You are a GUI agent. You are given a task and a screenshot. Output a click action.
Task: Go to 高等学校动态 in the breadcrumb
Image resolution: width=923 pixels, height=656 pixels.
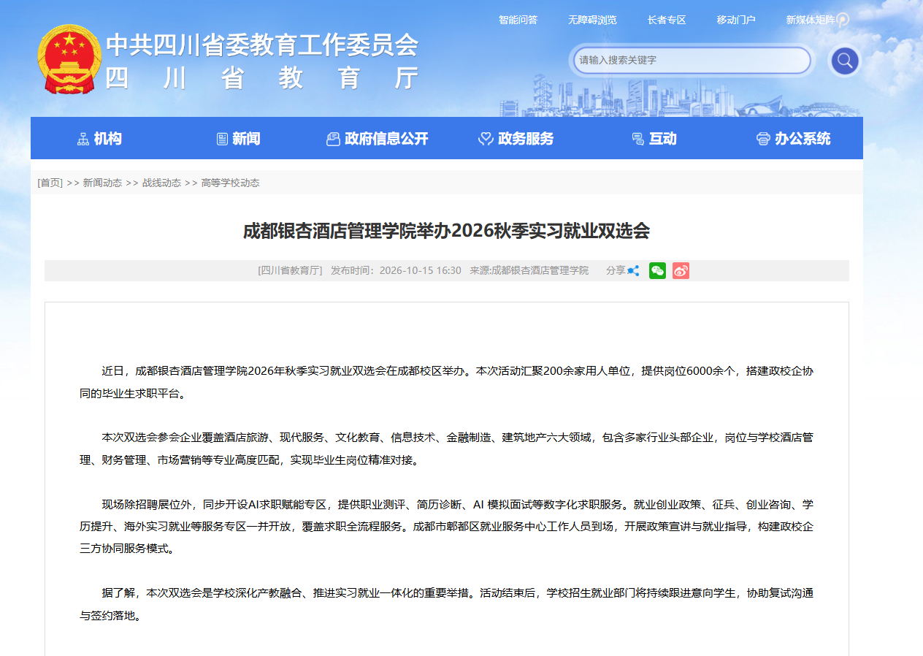pos(230,183)
